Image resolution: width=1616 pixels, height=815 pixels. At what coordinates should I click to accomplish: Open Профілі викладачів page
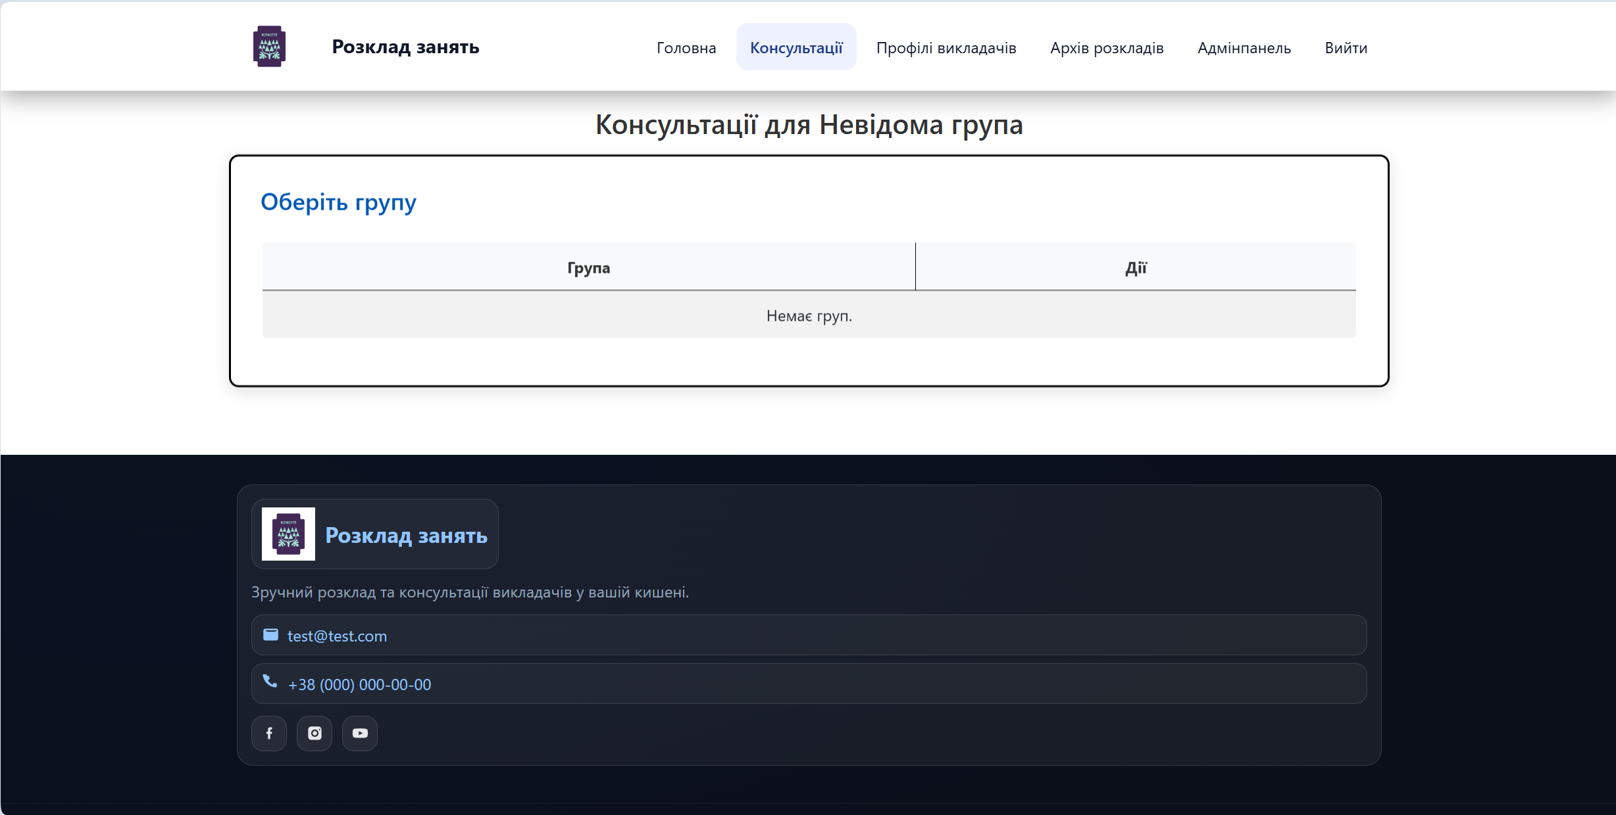pyautogui.click(x=946, y=48)
